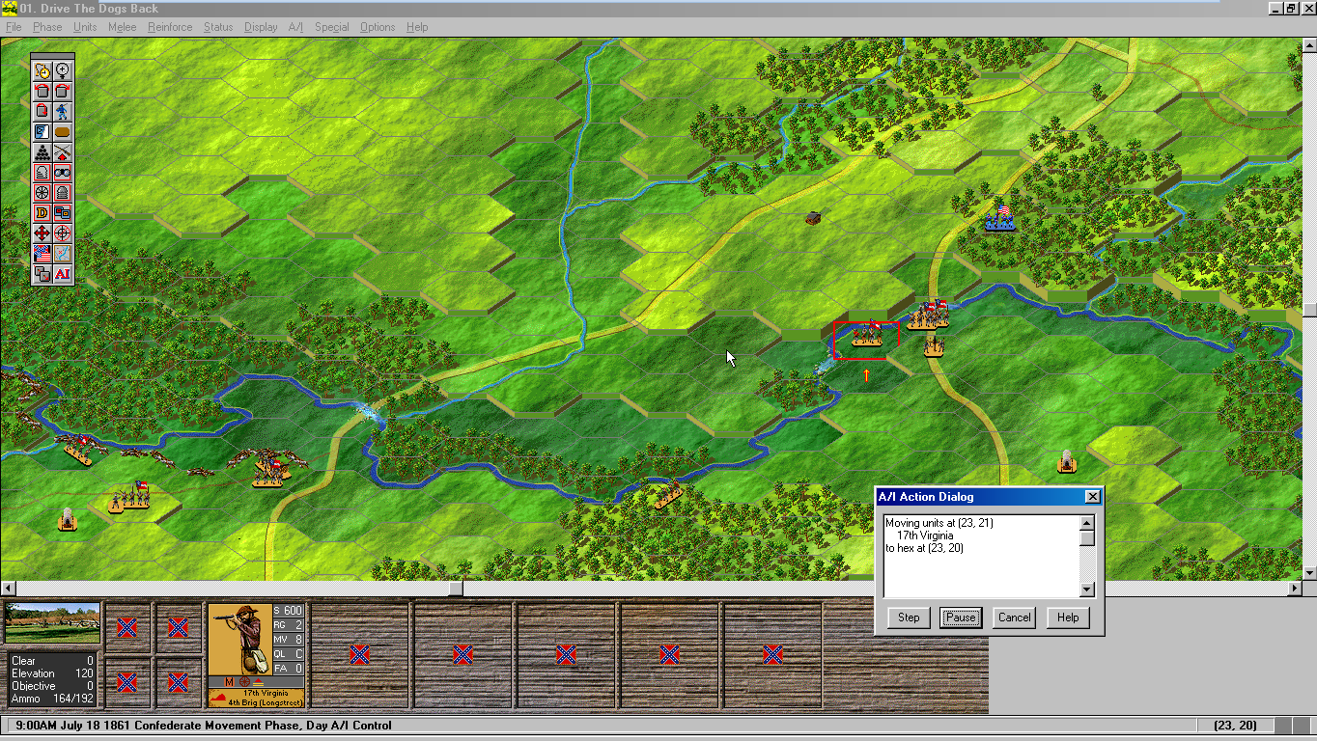Viewport: 1317px width, 741px height.
Task: Open the Phase menu
Action: [x=47, y=27]
